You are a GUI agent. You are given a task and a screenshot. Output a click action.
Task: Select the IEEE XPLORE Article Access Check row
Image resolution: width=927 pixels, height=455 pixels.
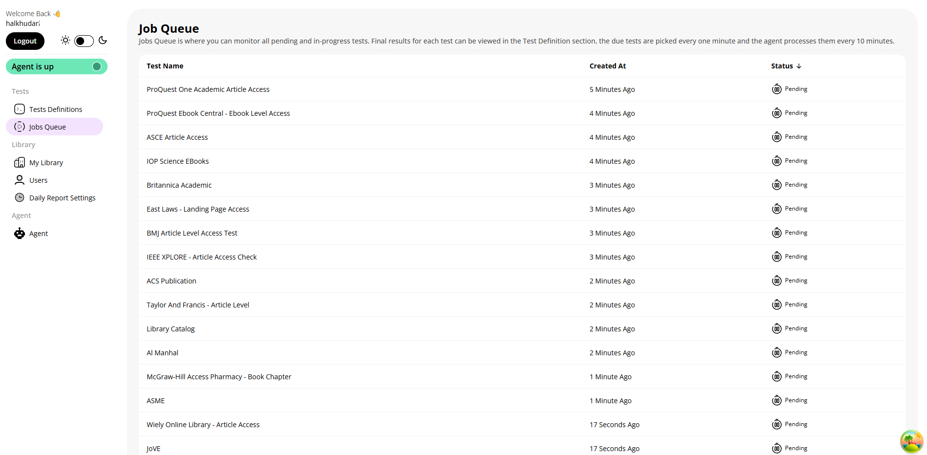coord(201,257)
